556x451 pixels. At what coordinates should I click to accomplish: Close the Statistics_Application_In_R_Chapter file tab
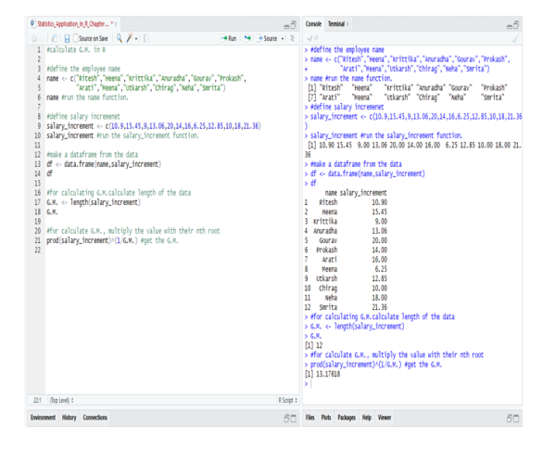[115, 22]
